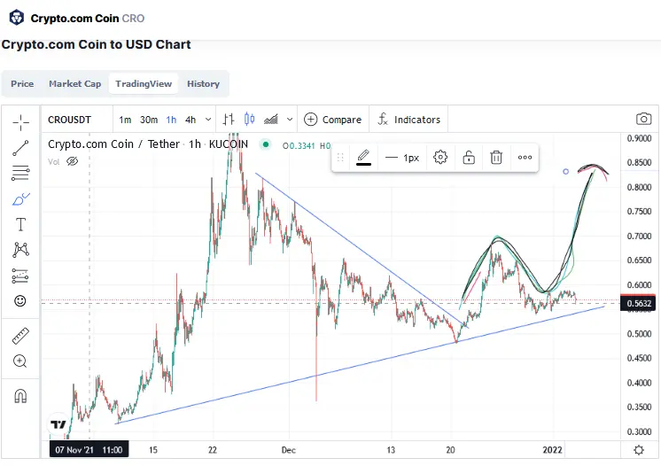Open the horizontal lines Fibonacci tool
The width and height of the screenshot is (661, 466).
point(20,173)
